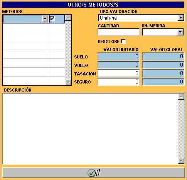The width and height of the screenshot is (187, 180).
Task: Select the second empty METODOS row
Action: 34,37
